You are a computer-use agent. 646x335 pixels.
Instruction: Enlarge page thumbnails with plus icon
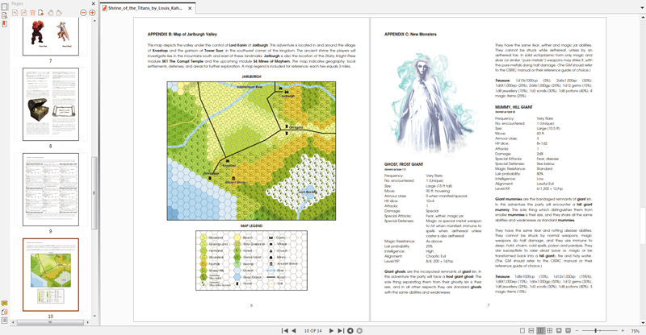[x=92, y=13]
